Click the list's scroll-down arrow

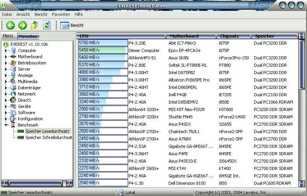(302, 184)
